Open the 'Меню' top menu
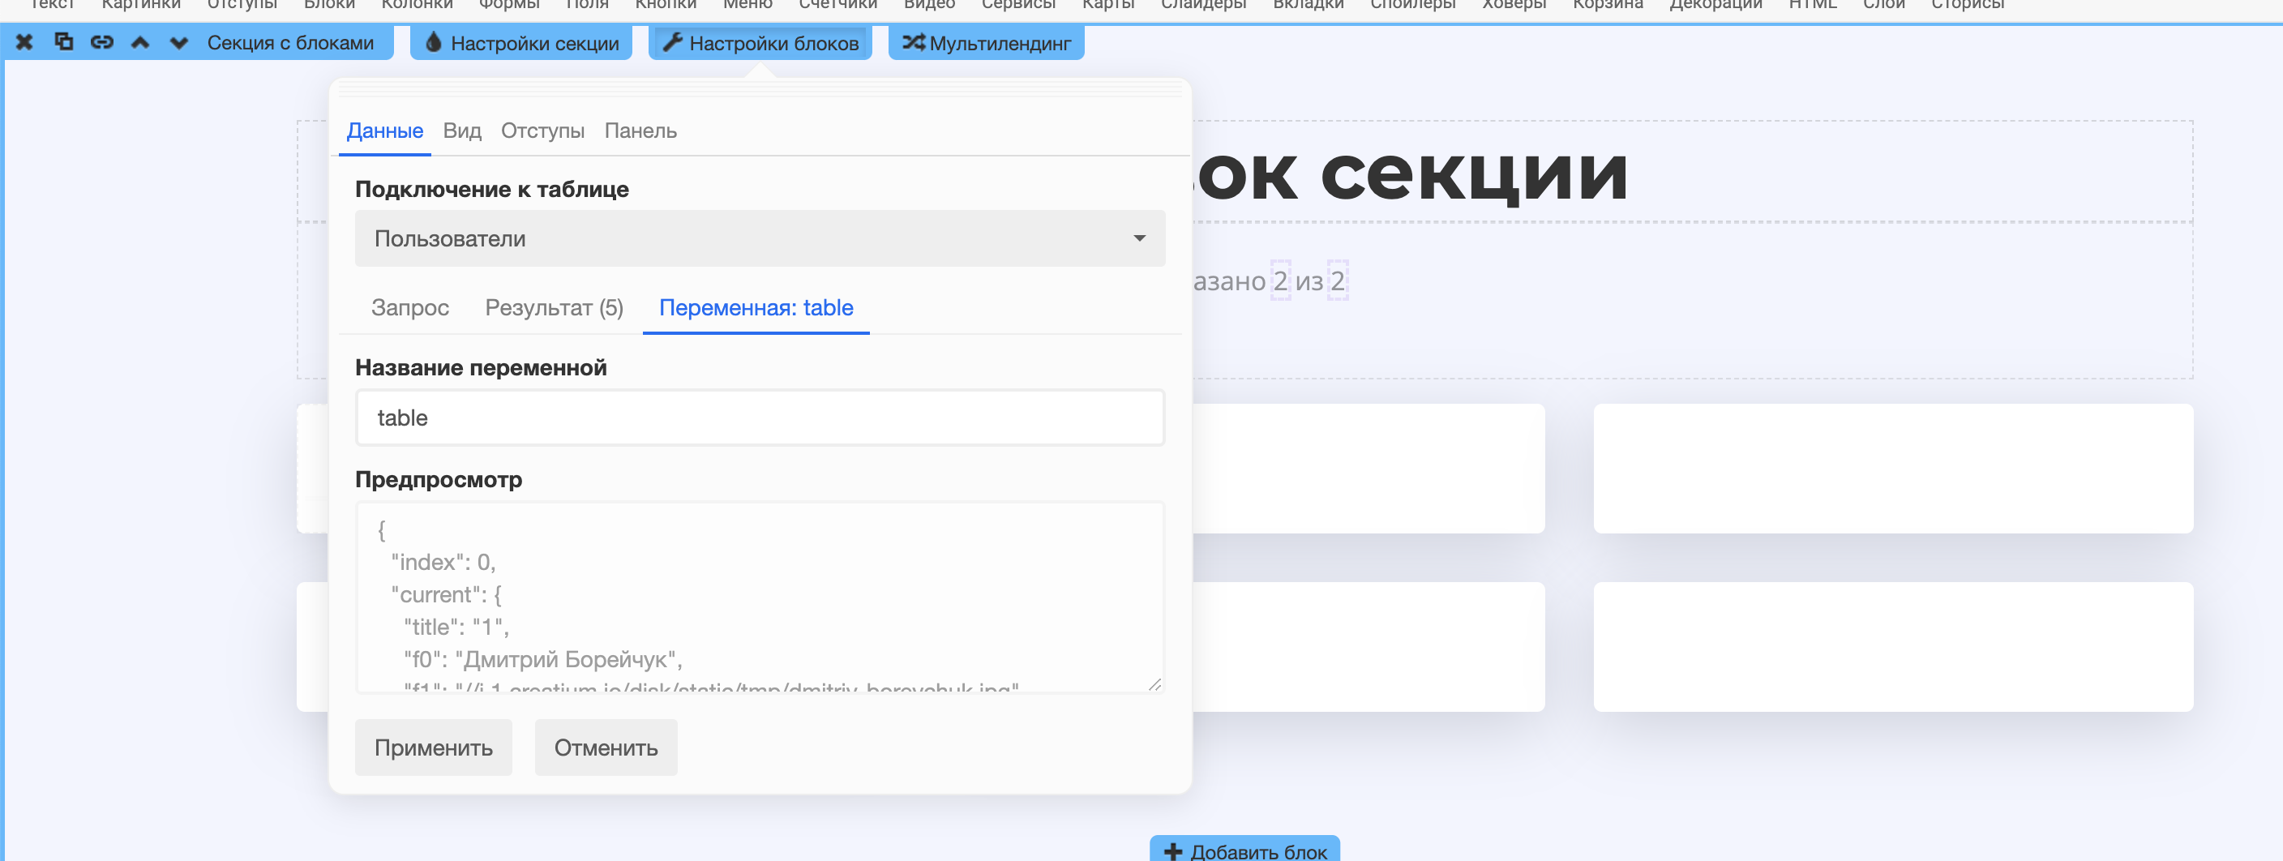 pos(748,4)
